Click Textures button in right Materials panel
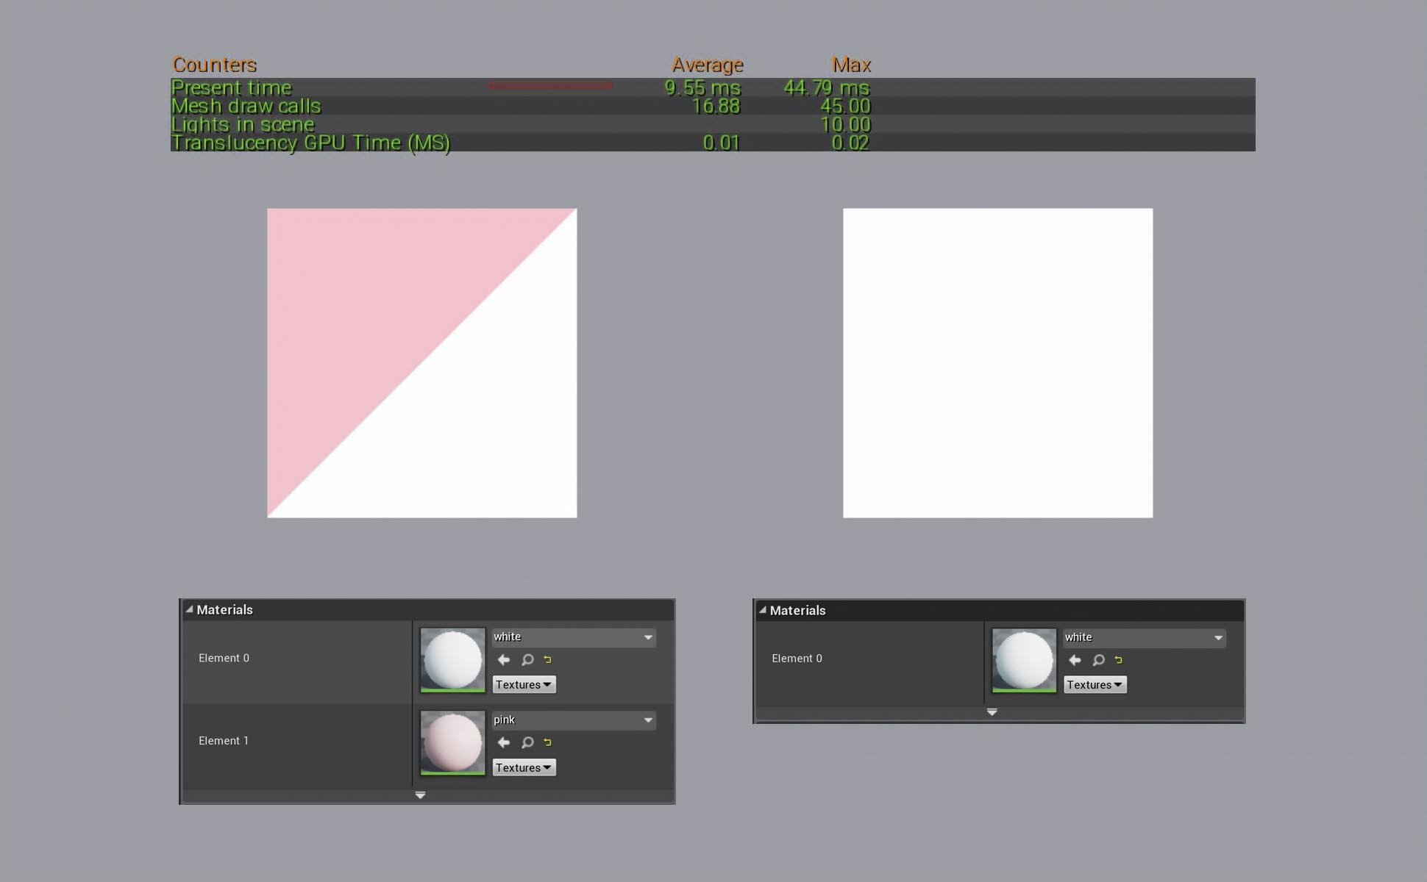Image resolution: width=1427 pixels, height=882 pixels. pos(1095,685)
